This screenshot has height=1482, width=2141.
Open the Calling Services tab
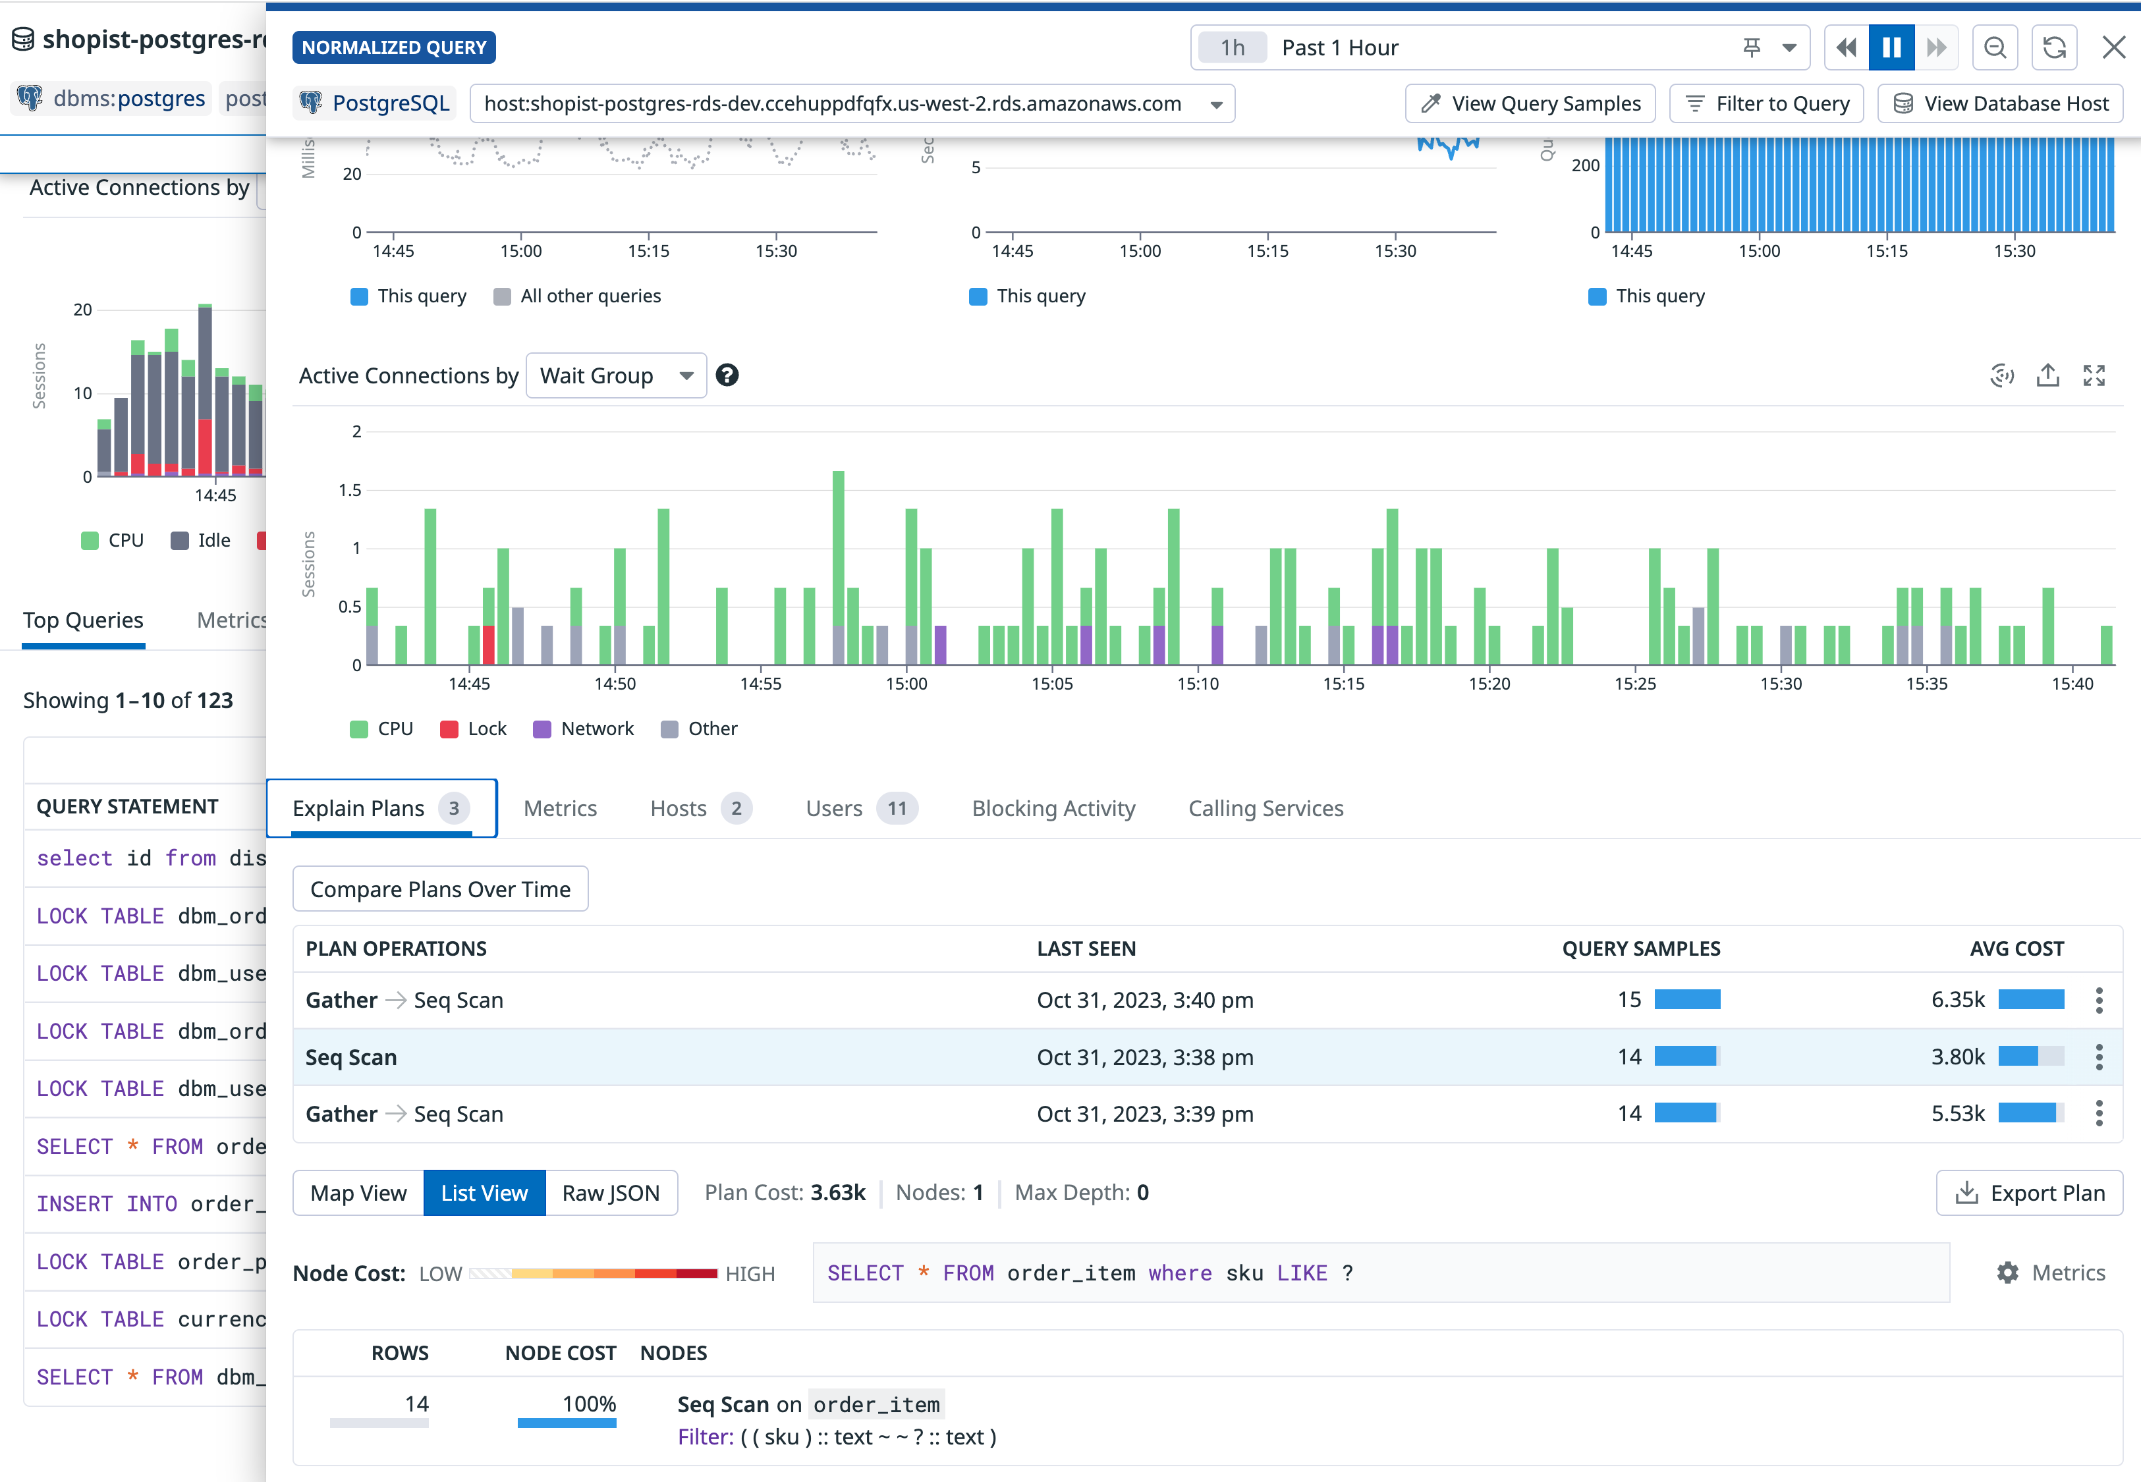[1265, 808]
